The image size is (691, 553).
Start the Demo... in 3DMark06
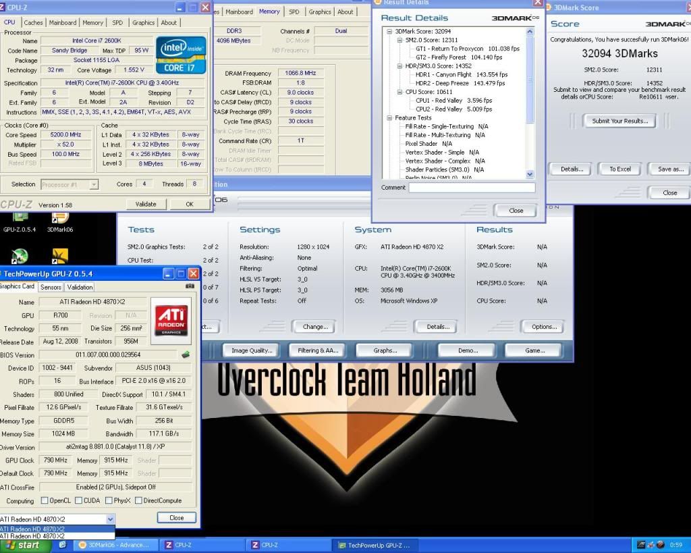[x=468, y=350]
